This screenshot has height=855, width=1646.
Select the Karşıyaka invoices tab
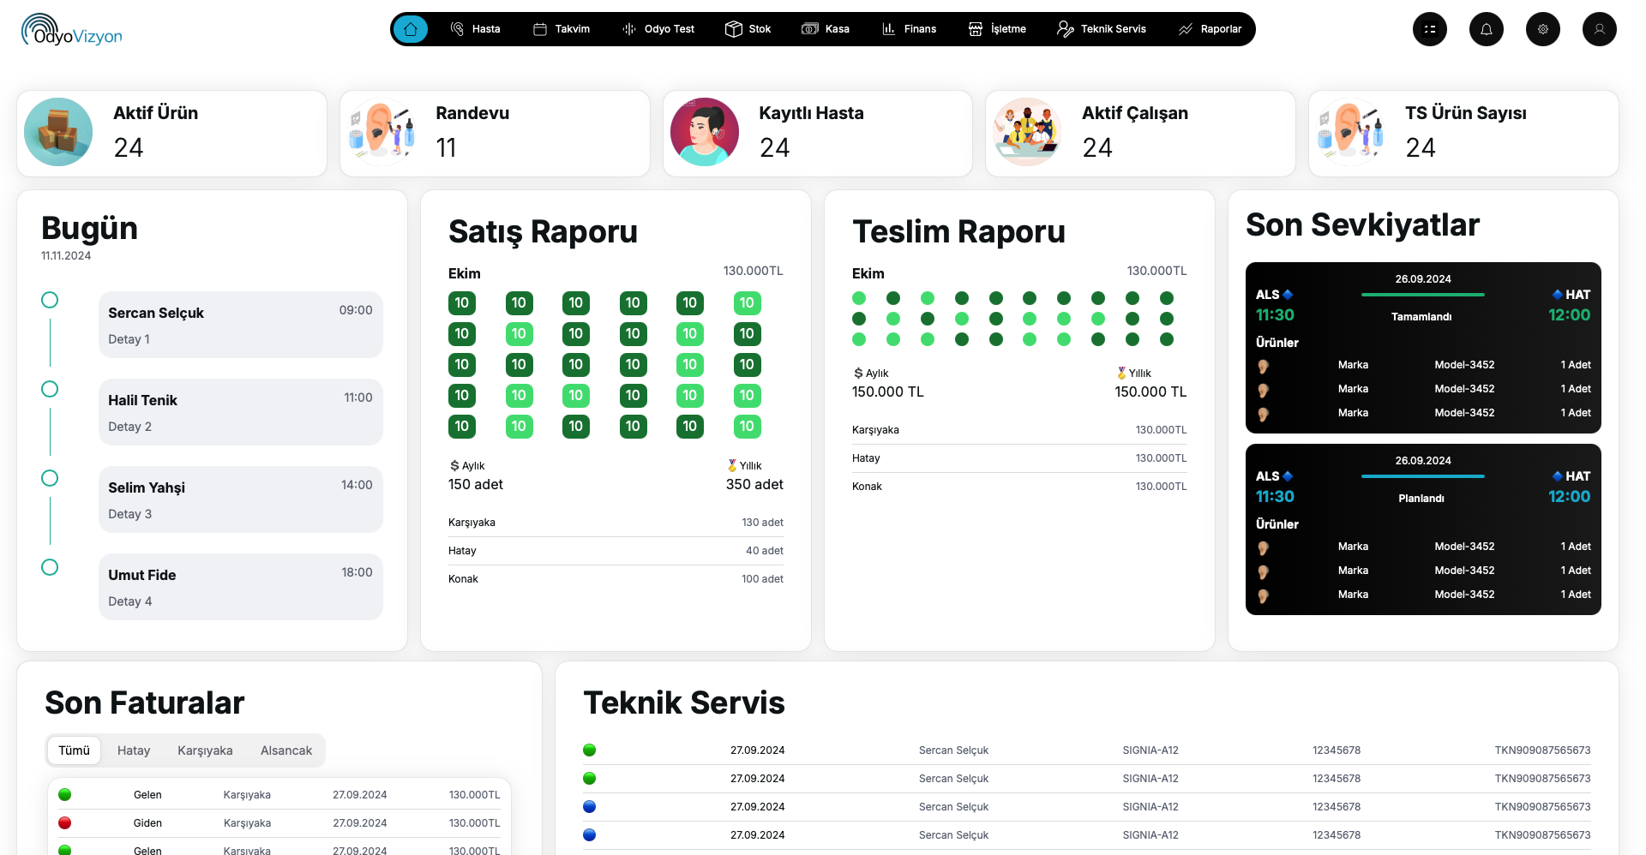205,750
